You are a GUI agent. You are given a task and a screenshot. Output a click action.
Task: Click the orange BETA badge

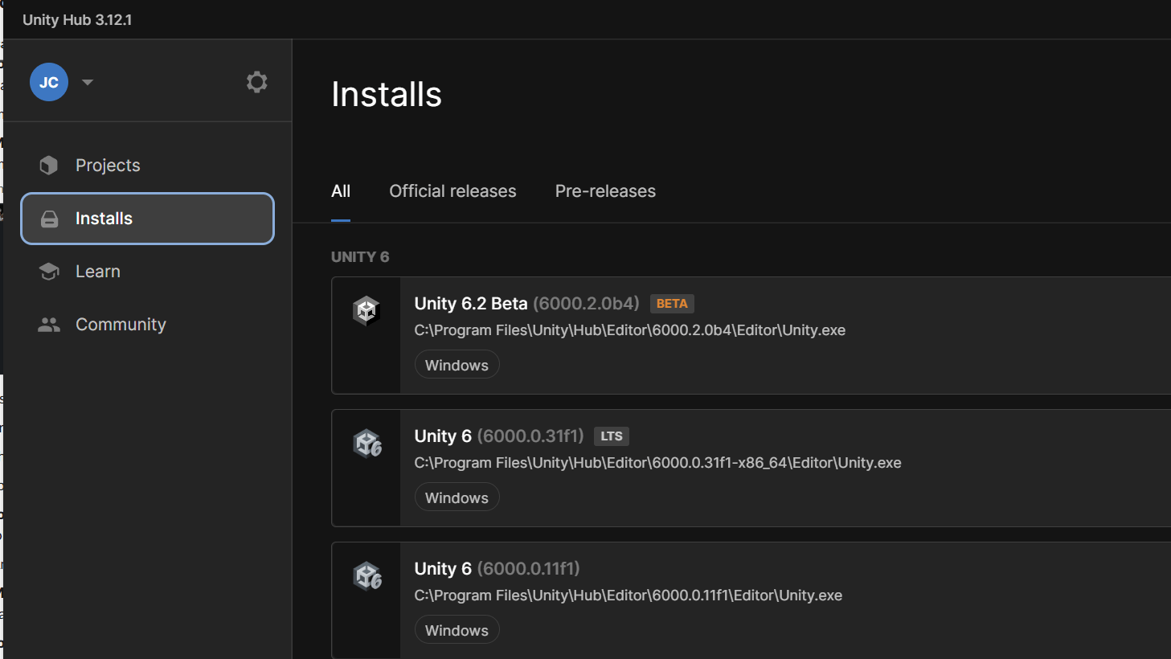point(672,304)
